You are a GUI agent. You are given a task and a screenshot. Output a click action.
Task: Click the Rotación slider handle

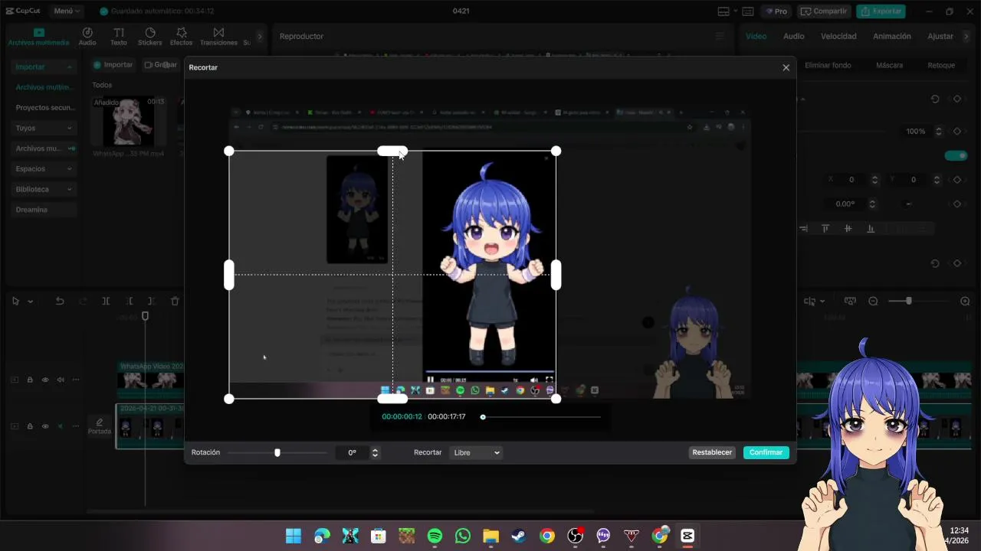tap(277, 452)
